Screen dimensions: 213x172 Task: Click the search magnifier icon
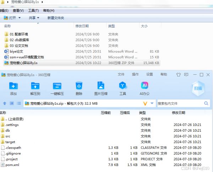pyautogui.click(x=206, y=103)
